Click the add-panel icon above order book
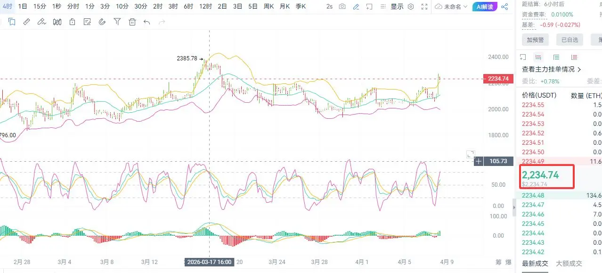This screenshot has width=602, height=273. (x=523, y=57)
